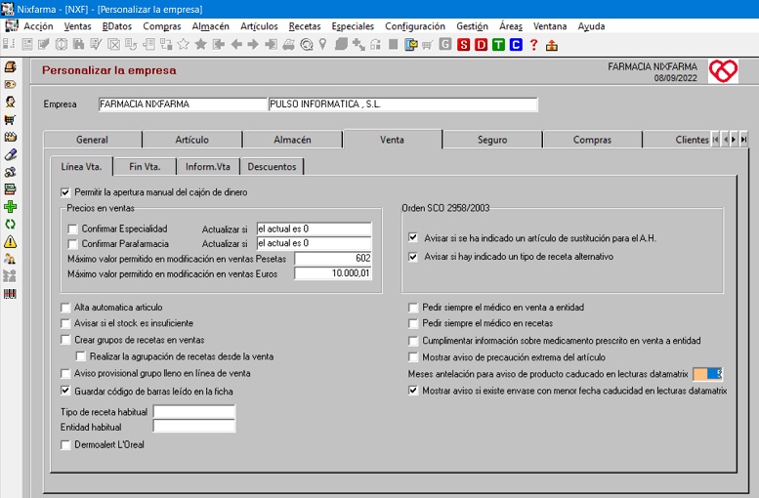Select the Fin Vta. sub-tab

[145, 166]
